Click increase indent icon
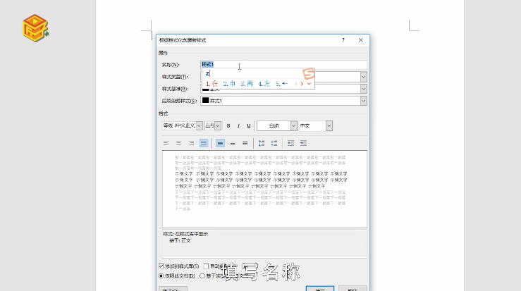This screenshot has height=291, width=521. click(303, 143)
